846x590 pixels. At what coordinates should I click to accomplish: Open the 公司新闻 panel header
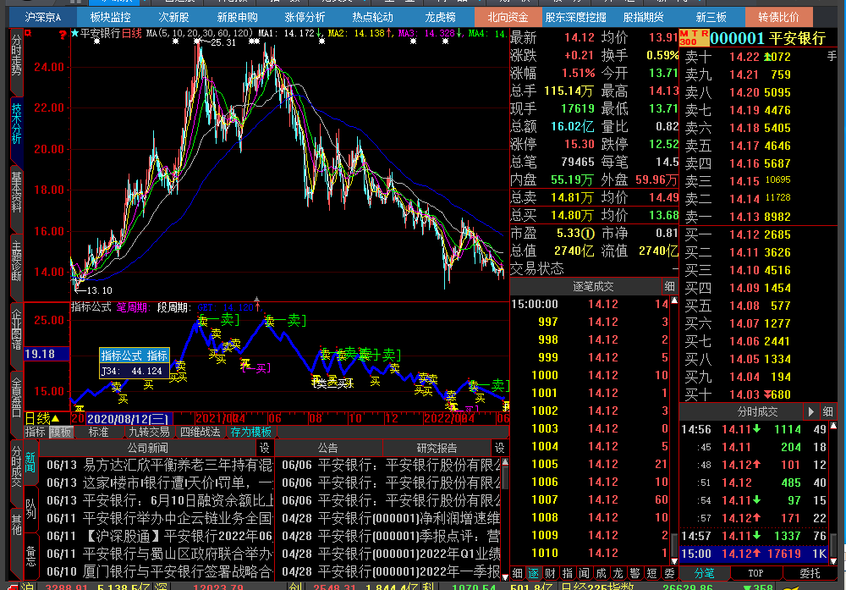click(x=148, y=448)
